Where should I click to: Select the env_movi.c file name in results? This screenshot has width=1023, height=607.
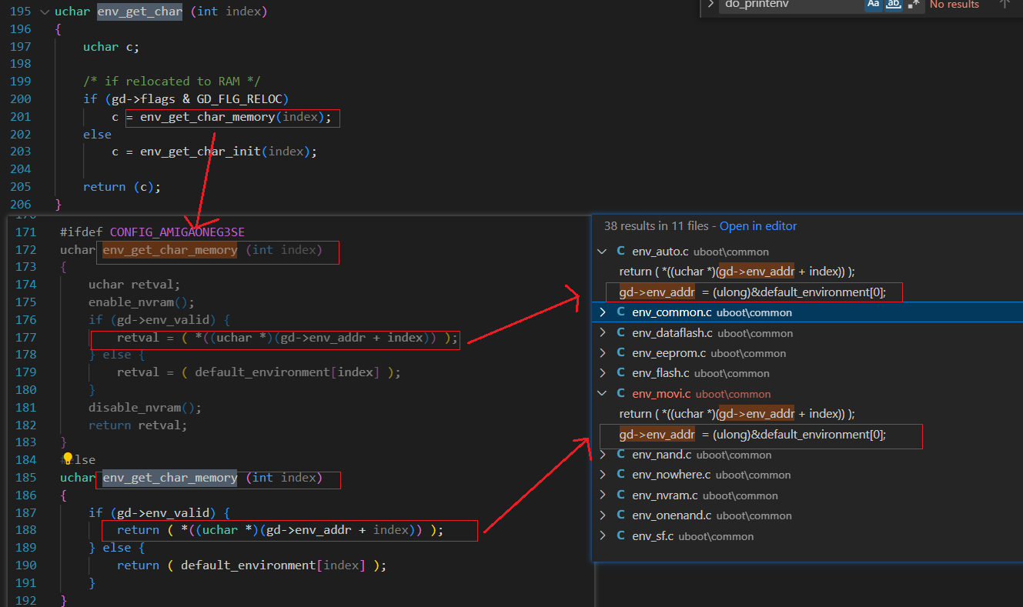[x=662, y=394]
